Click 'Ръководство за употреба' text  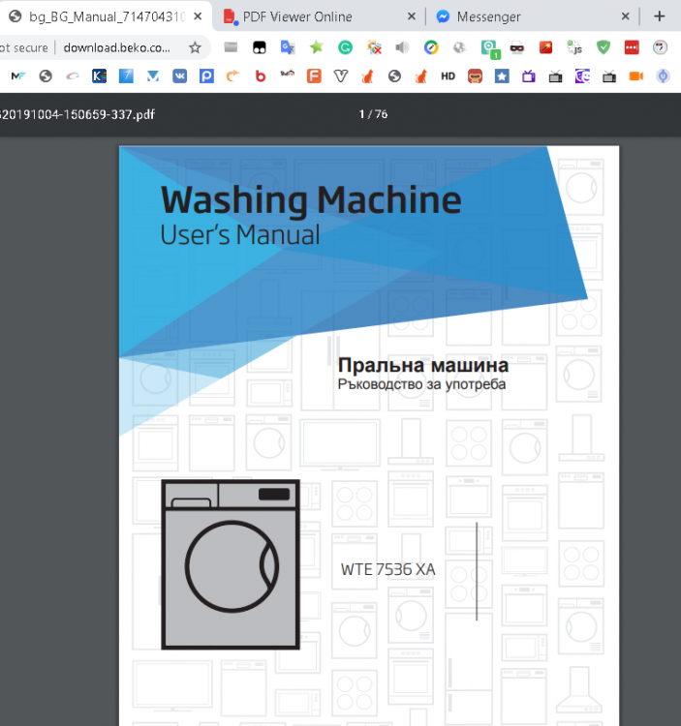pyautogui.click(x=421, y=384)
